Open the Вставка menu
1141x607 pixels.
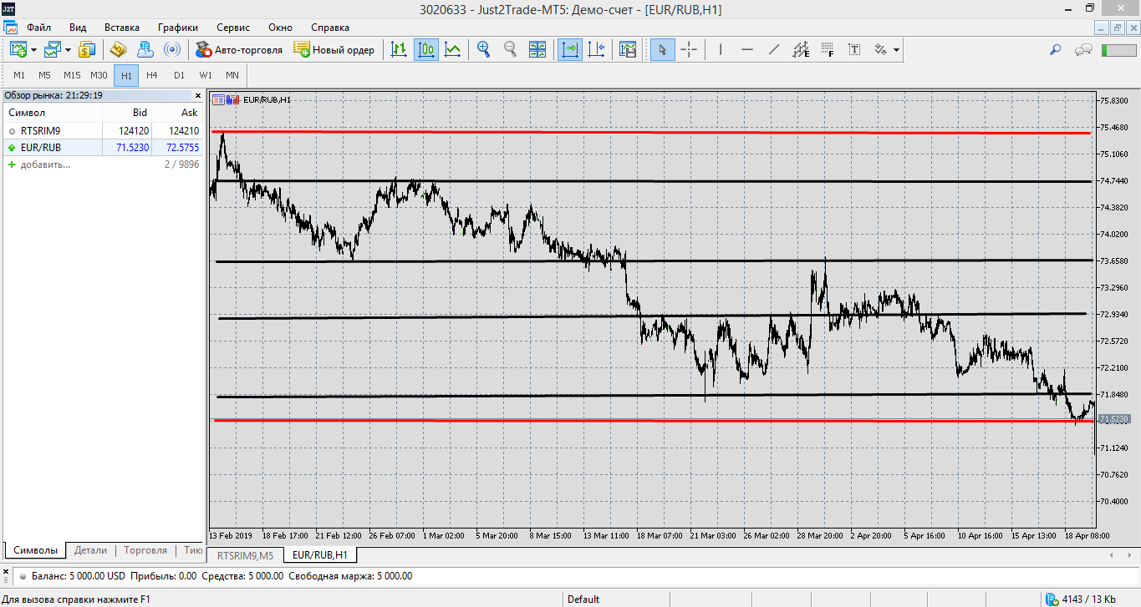pos(122,27)
